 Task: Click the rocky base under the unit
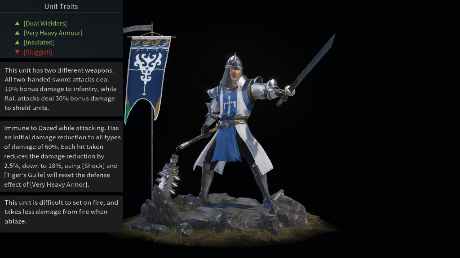click(x=223, y=214)
